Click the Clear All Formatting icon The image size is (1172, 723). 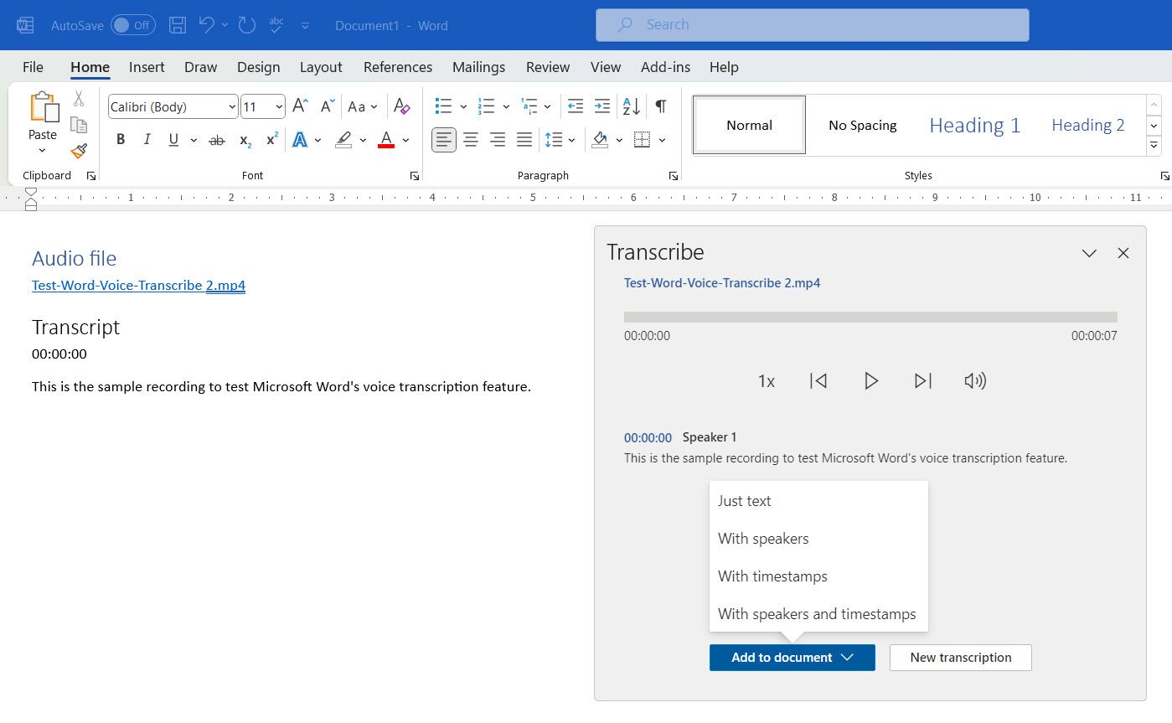click(x=401, y=106)
